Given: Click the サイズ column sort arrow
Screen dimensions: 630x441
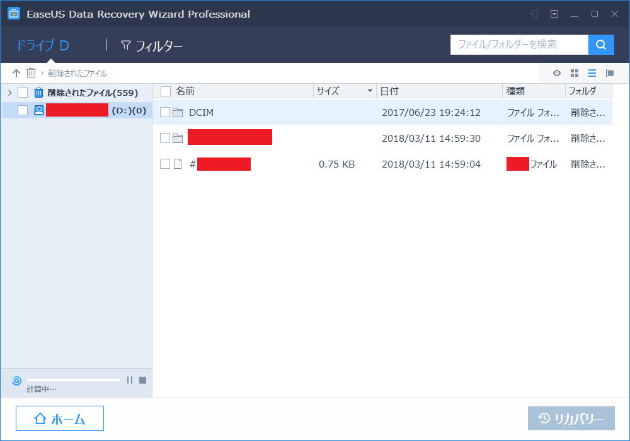Looking at the screenshot, I should 370,91.
